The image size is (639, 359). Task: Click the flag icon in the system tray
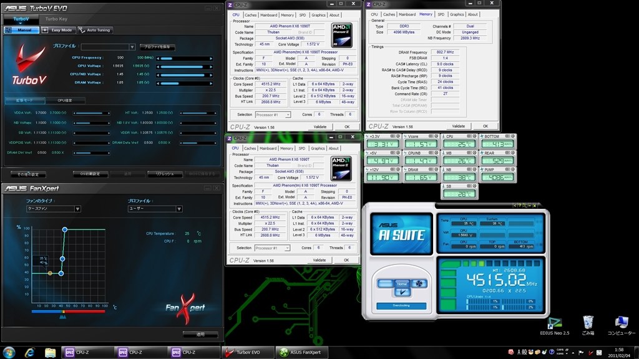[581, 352]
